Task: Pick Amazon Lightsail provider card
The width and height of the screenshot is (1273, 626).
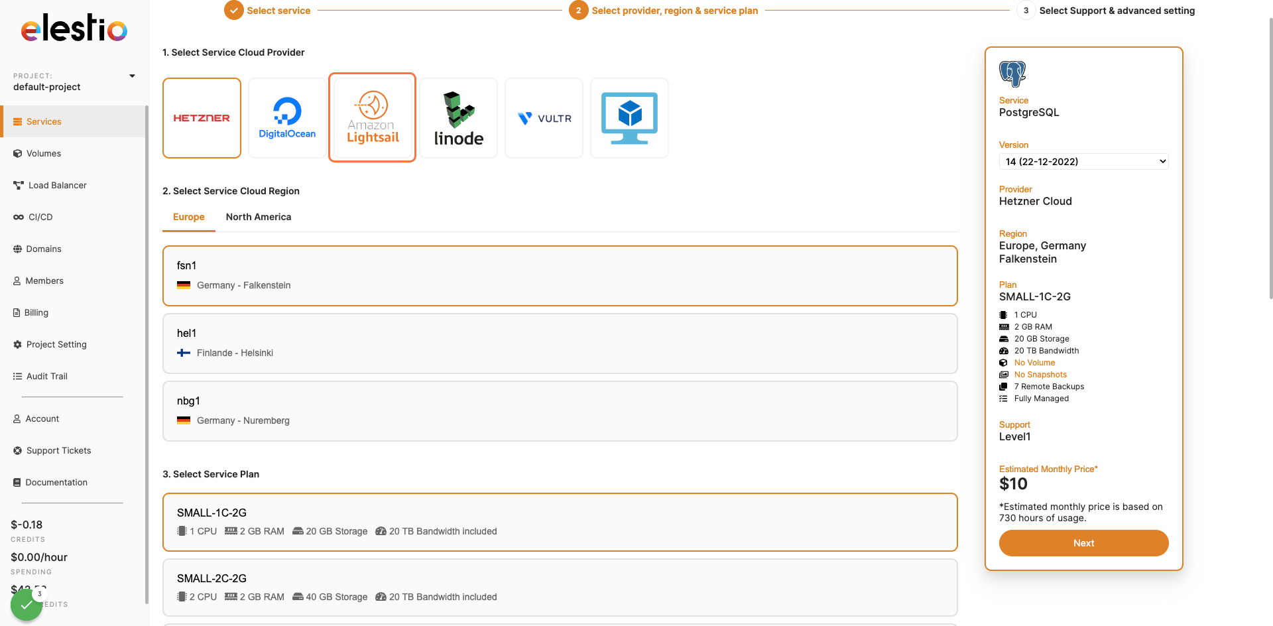Action: pos(372,118)
